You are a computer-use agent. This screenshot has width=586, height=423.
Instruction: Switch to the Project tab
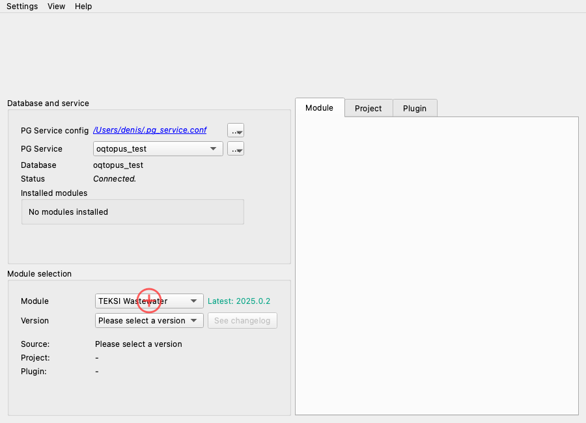pyautogui.click(x=369, y=109)
